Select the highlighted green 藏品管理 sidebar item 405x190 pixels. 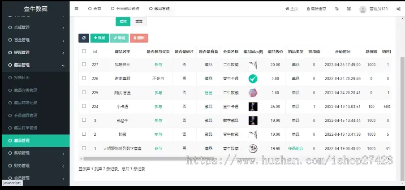[36, 141]
